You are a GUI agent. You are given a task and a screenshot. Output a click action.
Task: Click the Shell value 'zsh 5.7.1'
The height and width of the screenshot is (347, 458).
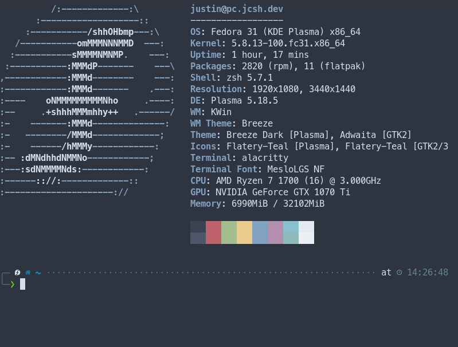pyautogui.click(x=250, y=78)
